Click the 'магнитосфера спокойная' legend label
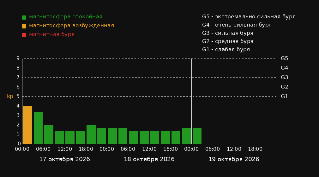This screenshot has width=319, height=177. 66,17
